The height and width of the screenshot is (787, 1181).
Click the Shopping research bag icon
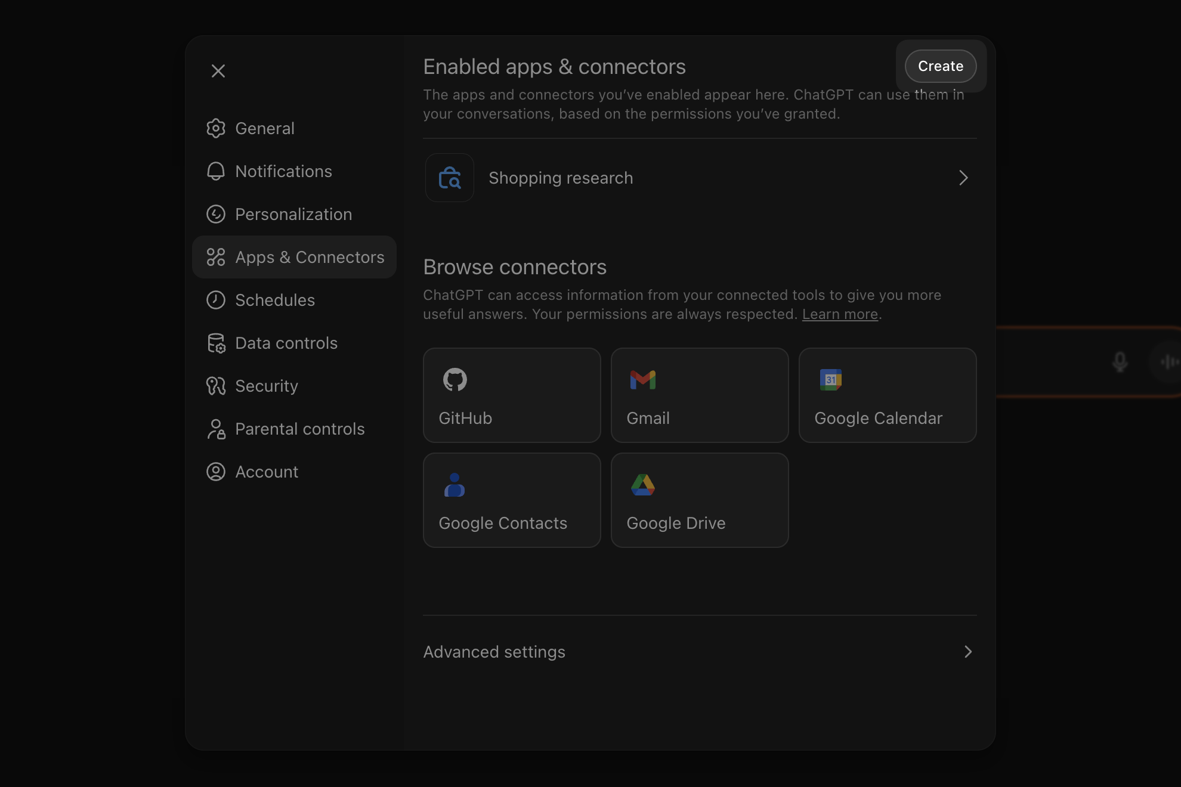click(450, 178)
